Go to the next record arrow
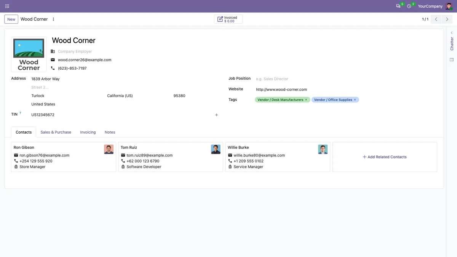Viewport: 457px width, 257px height. 447,19
